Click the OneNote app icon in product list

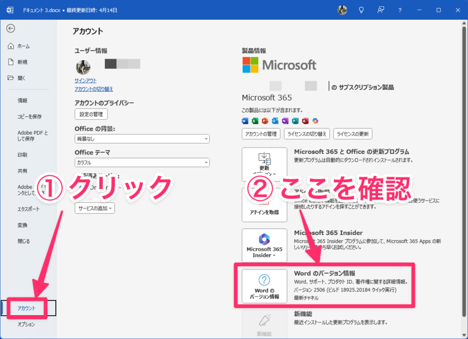click(x=285, y=121)
